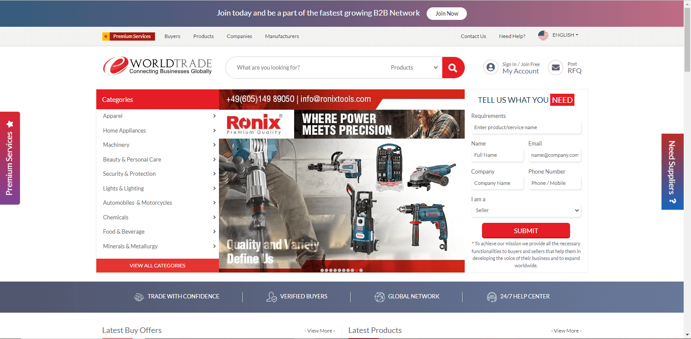The height and width of the screenshot is (339, 691).
Task: Expand the Security & Protection arrow
Action: (214, 174)
